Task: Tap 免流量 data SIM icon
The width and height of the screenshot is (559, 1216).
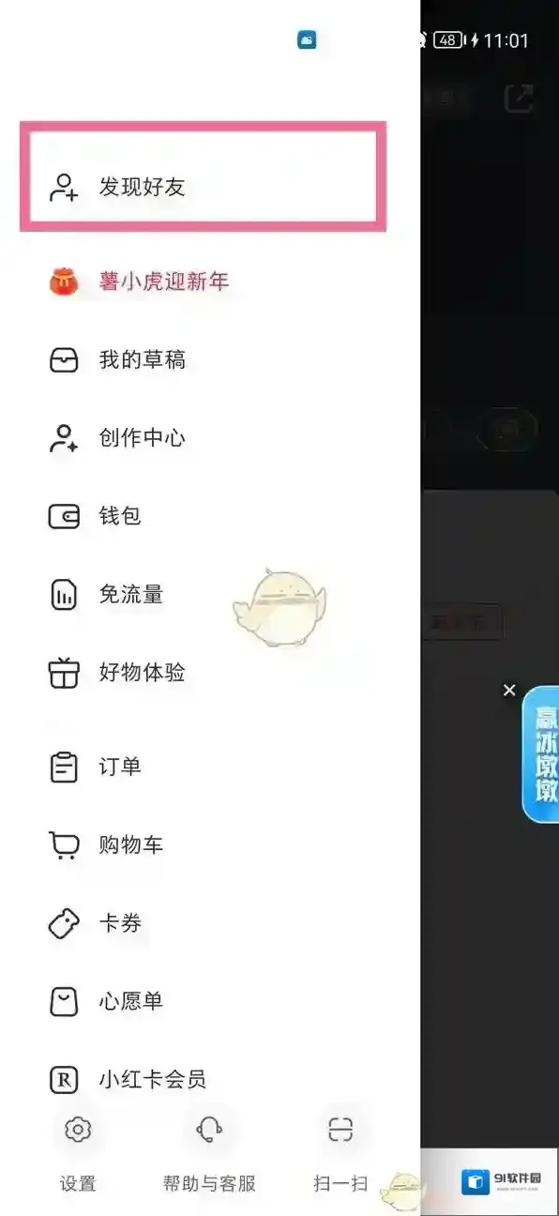Action: 64,595
